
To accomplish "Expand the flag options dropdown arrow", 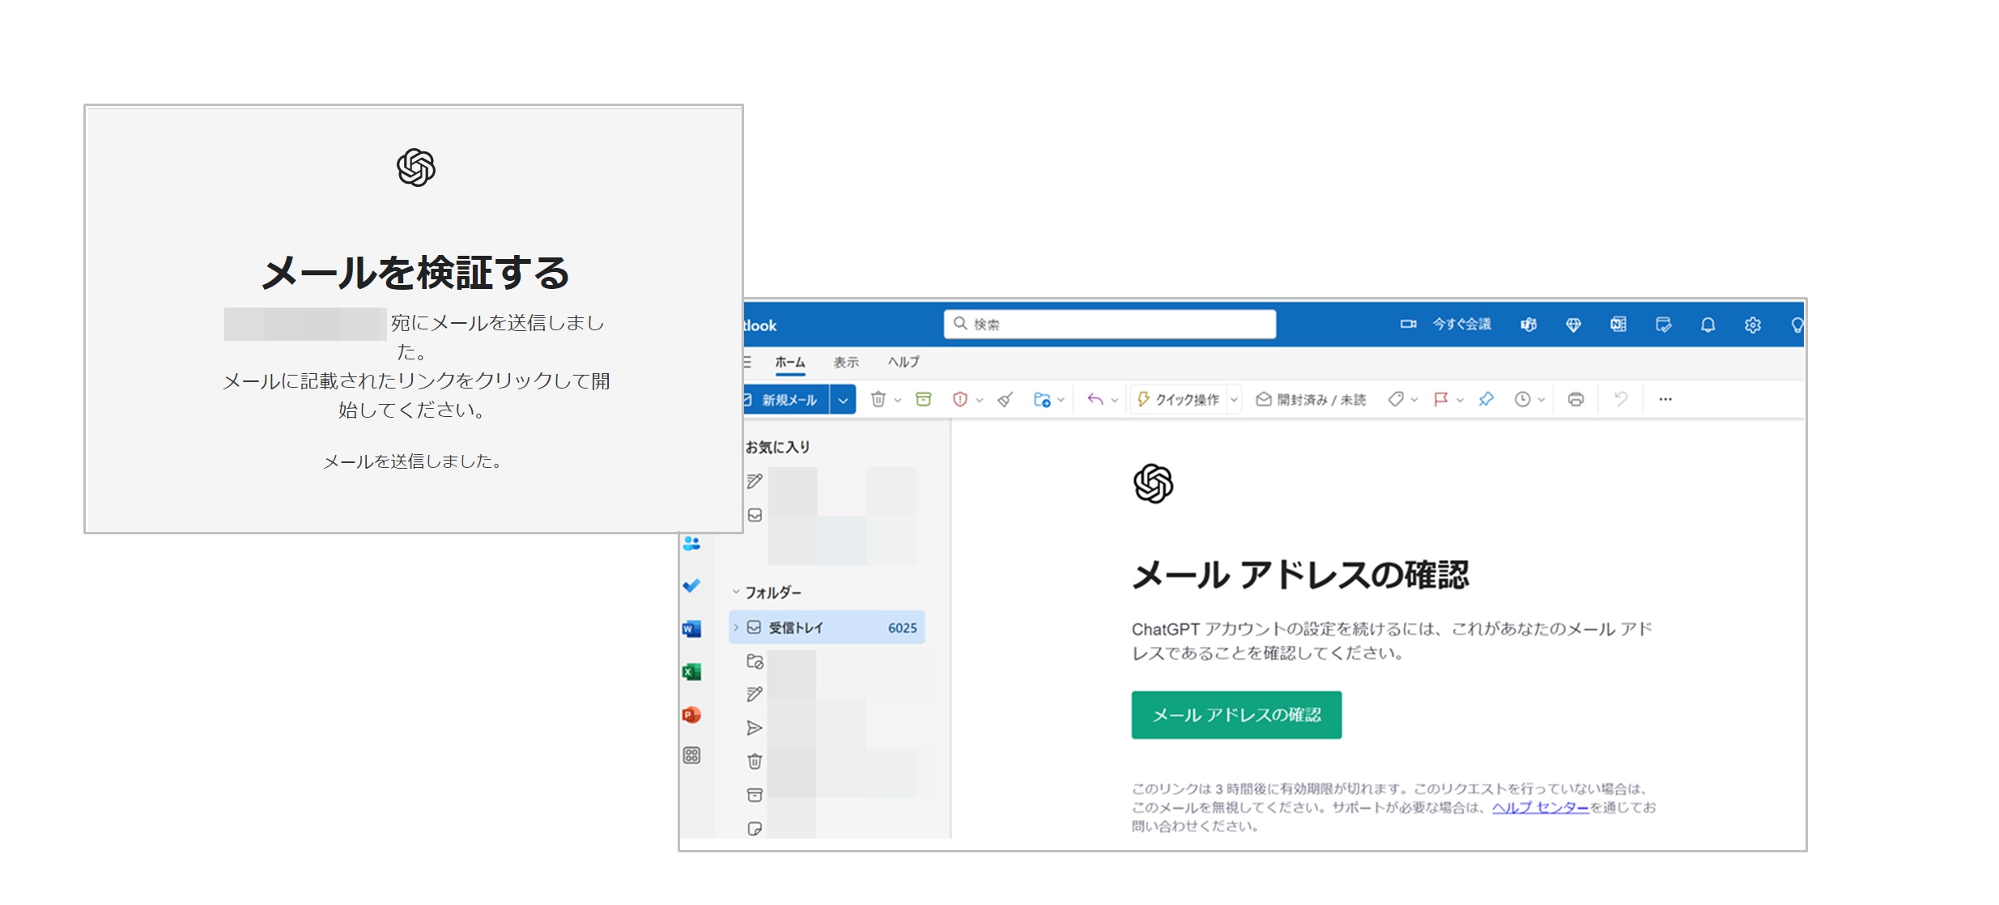I will [x=1460, y=400].
